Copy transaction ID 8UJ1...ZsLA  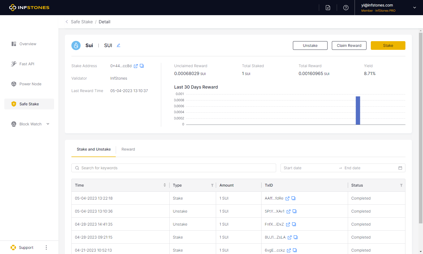click(x=296, y=237)
